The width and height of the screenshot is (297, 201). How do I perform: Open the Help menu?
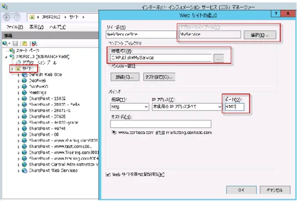point(57,27)
